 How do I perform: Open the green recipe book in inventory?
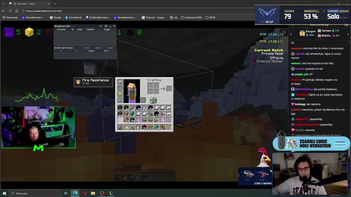(x=153, y=100)
